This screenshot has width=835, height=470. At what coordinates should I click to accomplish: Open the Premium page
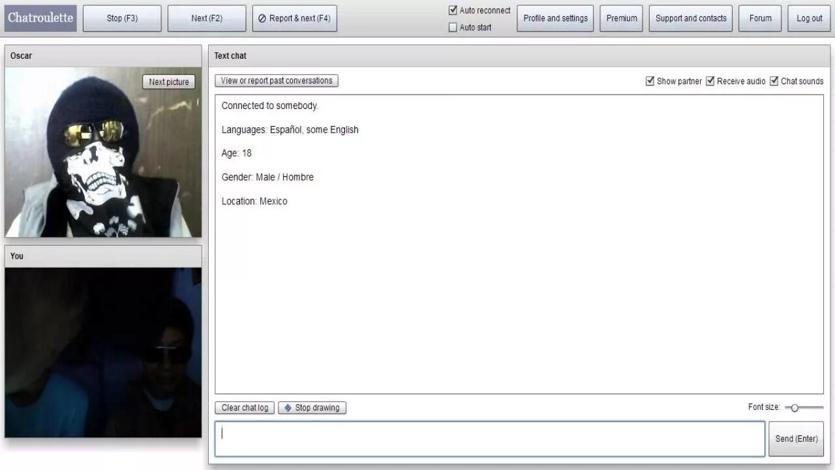click(x=622, y=18)
